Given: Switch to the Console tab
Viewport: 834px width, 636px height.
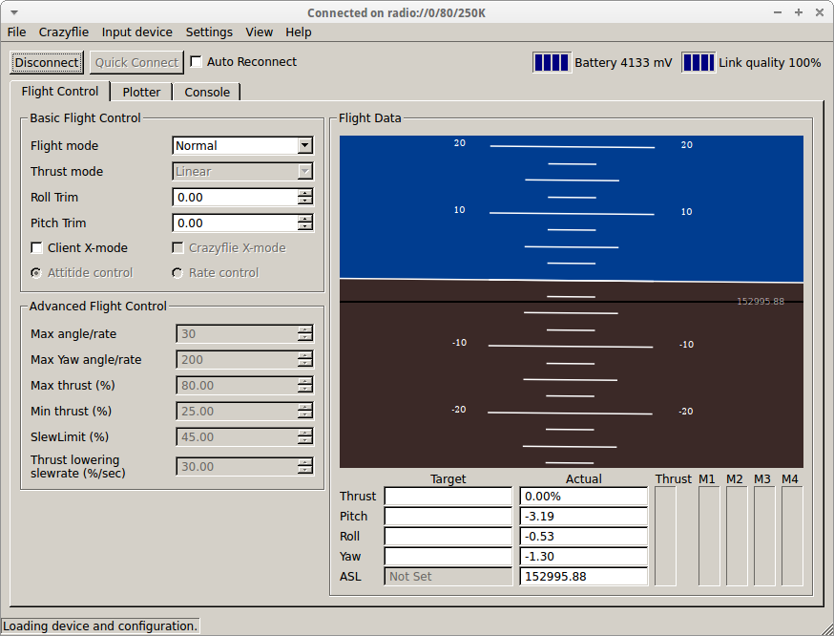Looking at the screenshot, I should (x=207, y=93).
